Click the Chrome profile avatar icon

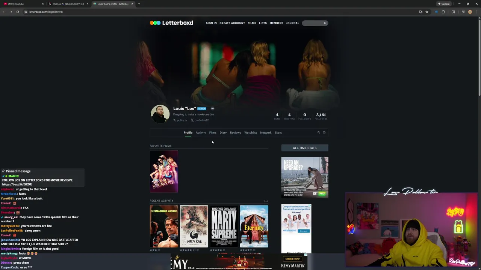click(x=470, y=12)
